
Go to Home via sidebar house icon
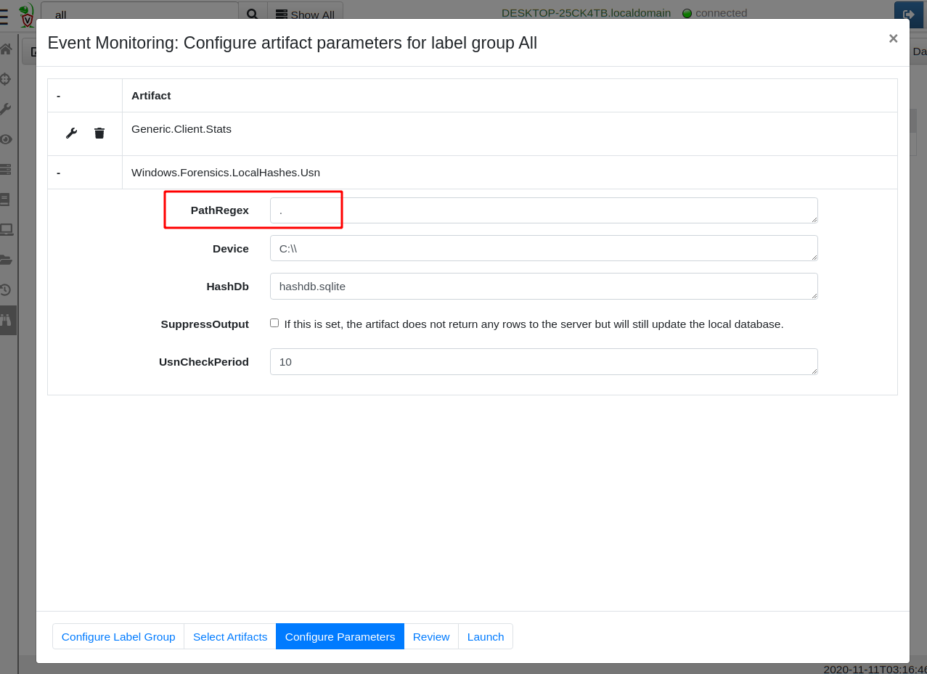click(6, 49)
